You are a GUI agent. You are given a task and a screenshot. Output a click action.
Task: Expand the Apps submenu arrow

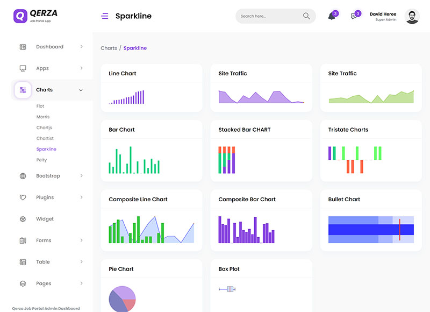pyautogui.click(x=81, y=68)
